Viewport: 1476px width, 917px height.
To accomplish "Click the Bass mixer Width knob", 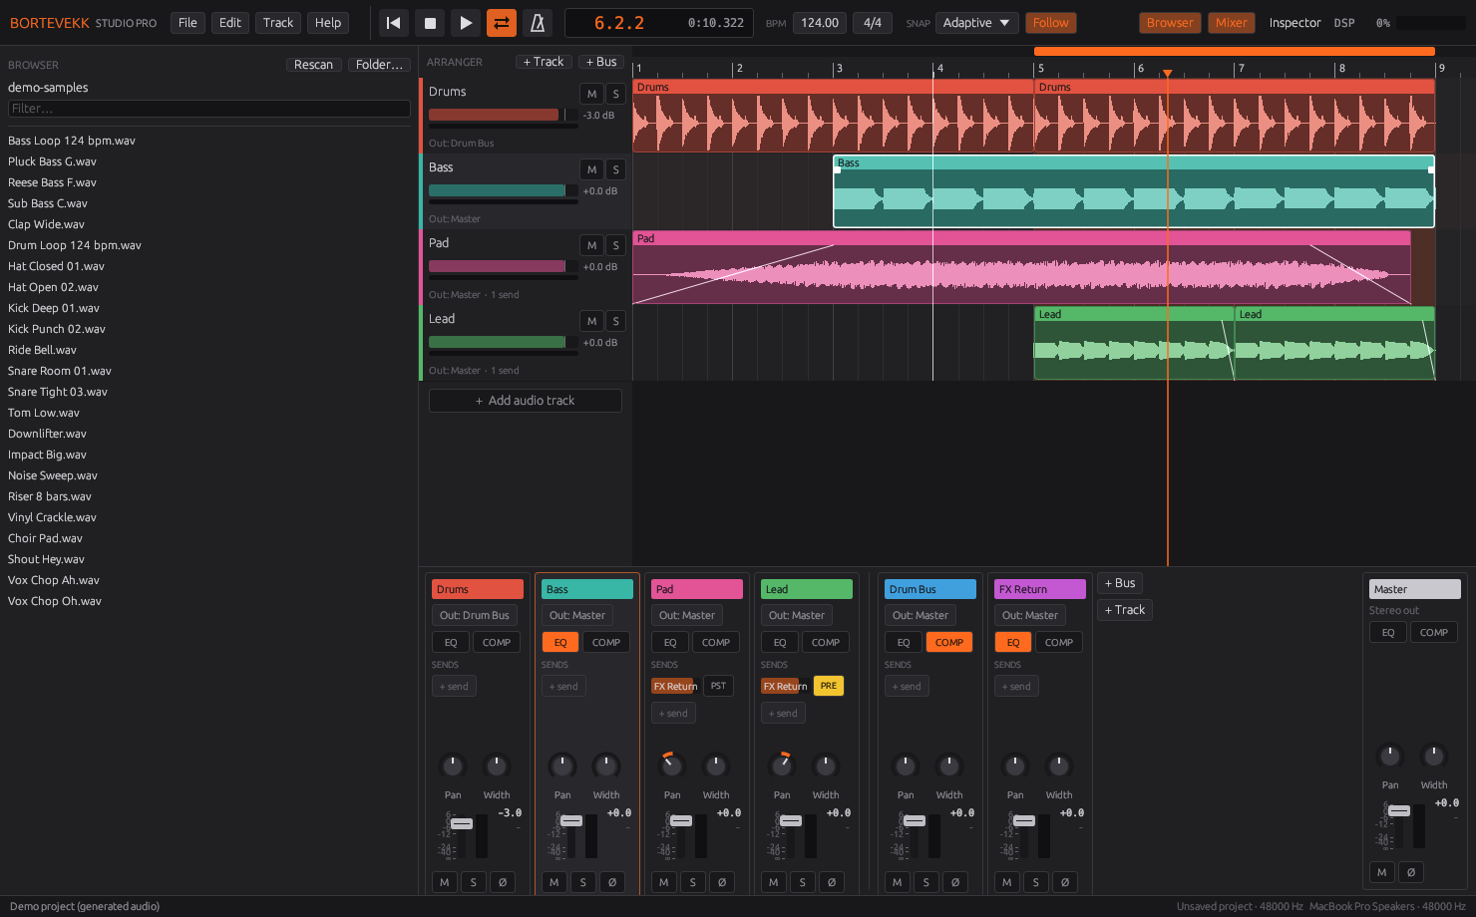I will (x=606, y=765).
